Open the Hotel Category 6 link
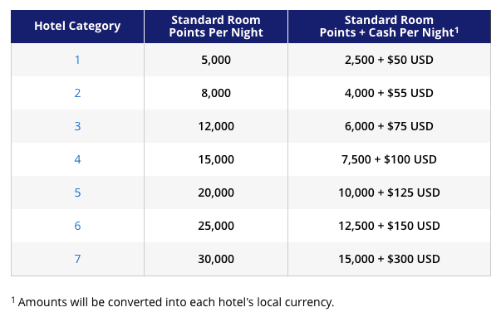The width and height of the screenshot is (501, 317). (77, 226)
